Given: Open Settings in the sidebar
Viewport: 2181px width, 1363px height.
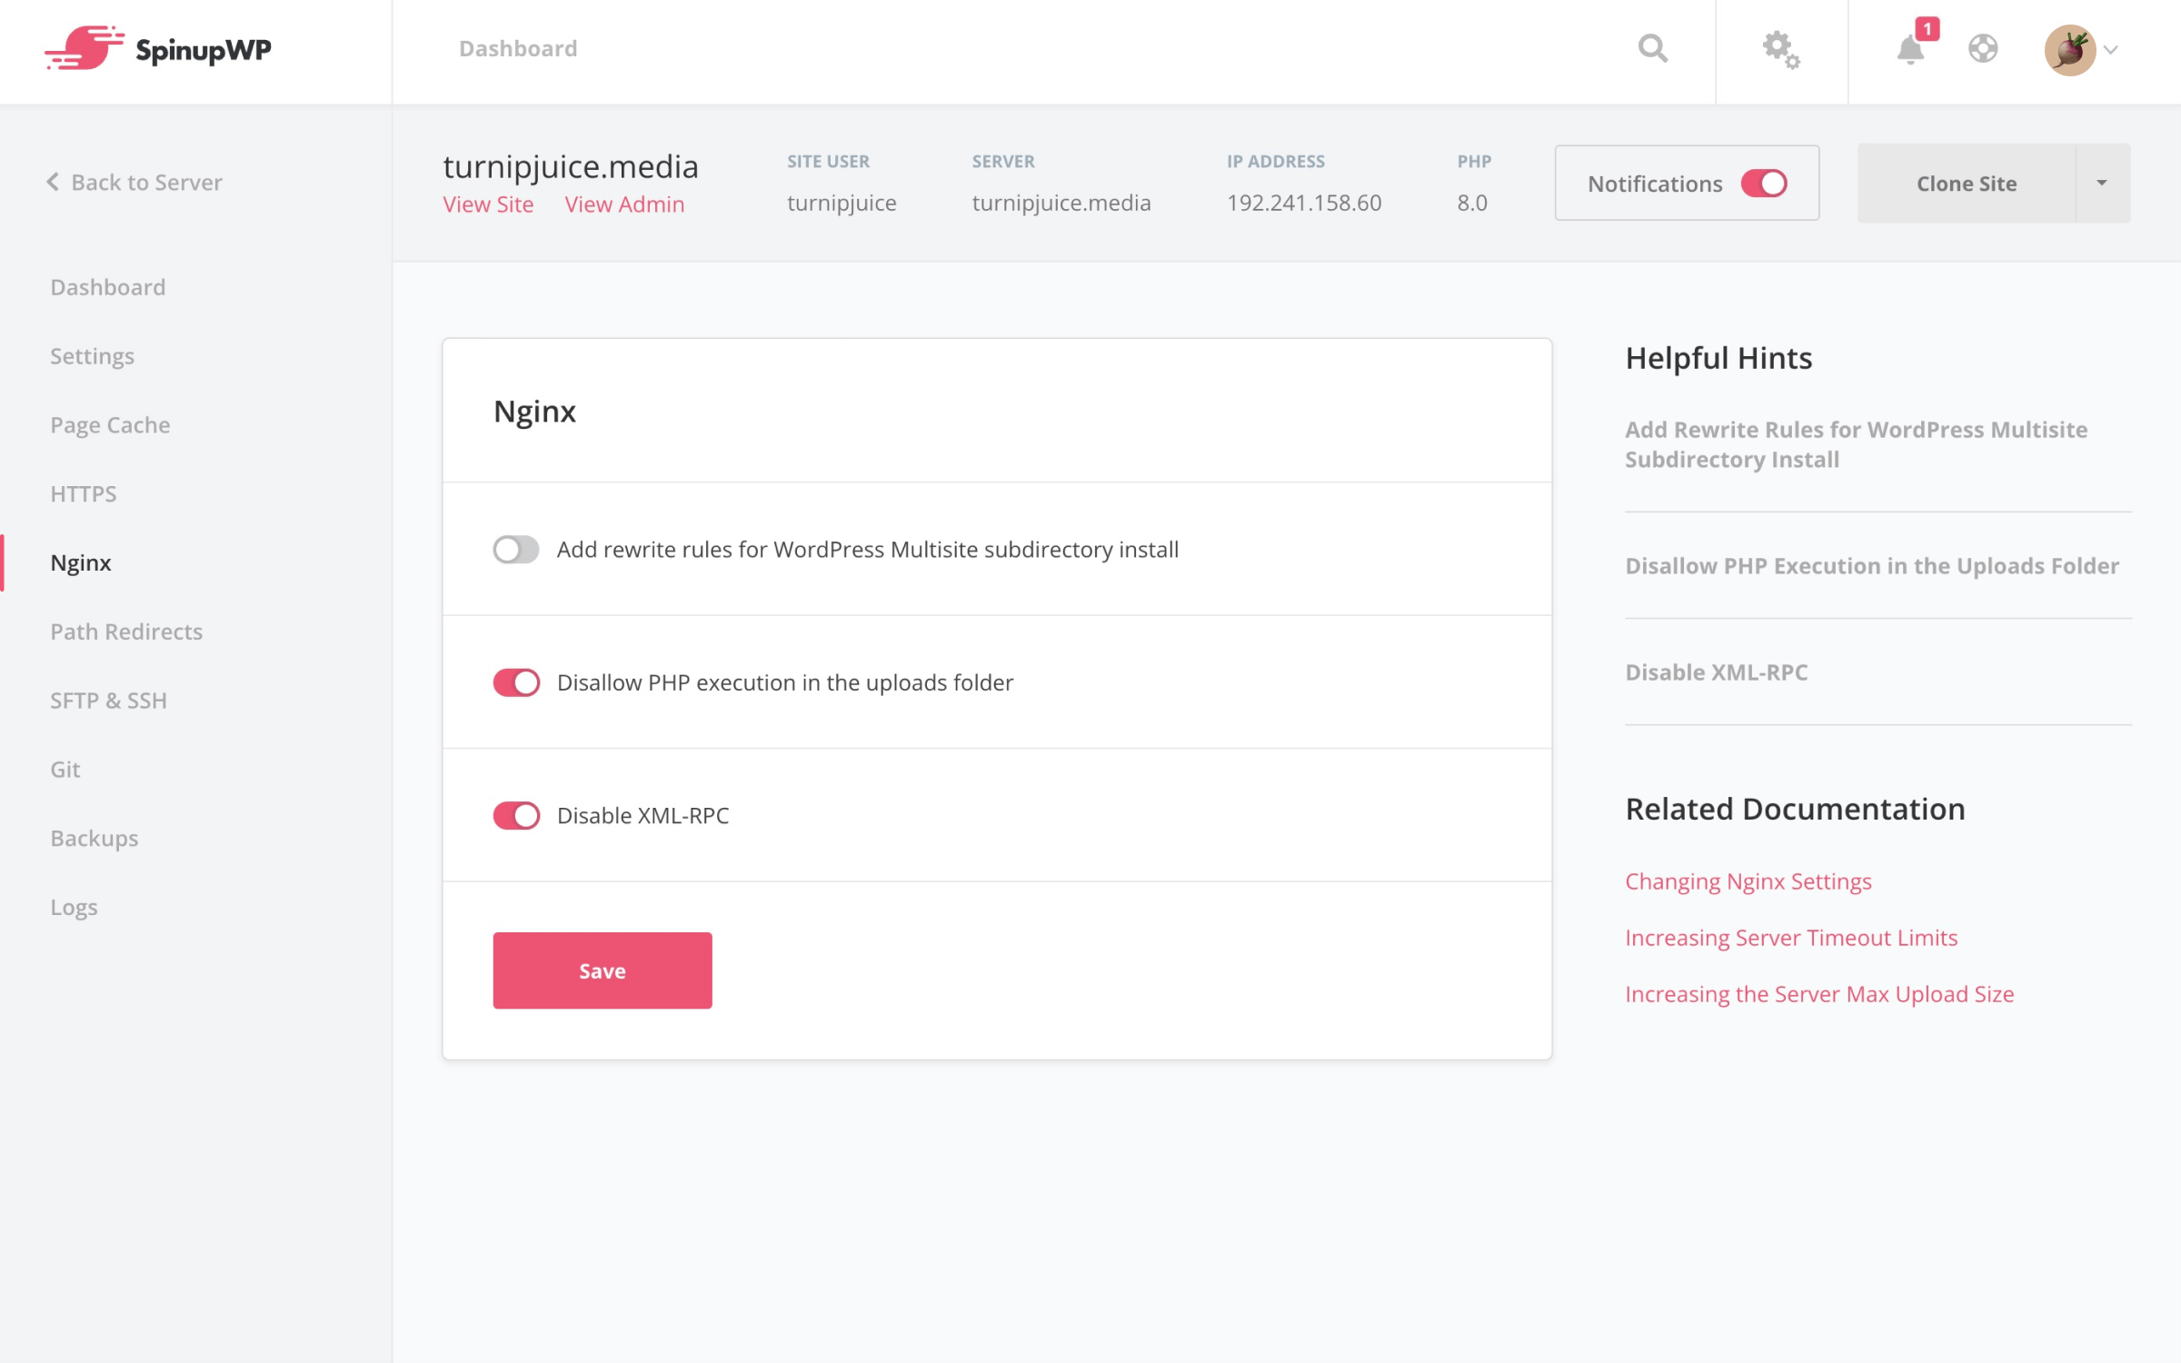Looking at the screenshot, I should [93, 356].
